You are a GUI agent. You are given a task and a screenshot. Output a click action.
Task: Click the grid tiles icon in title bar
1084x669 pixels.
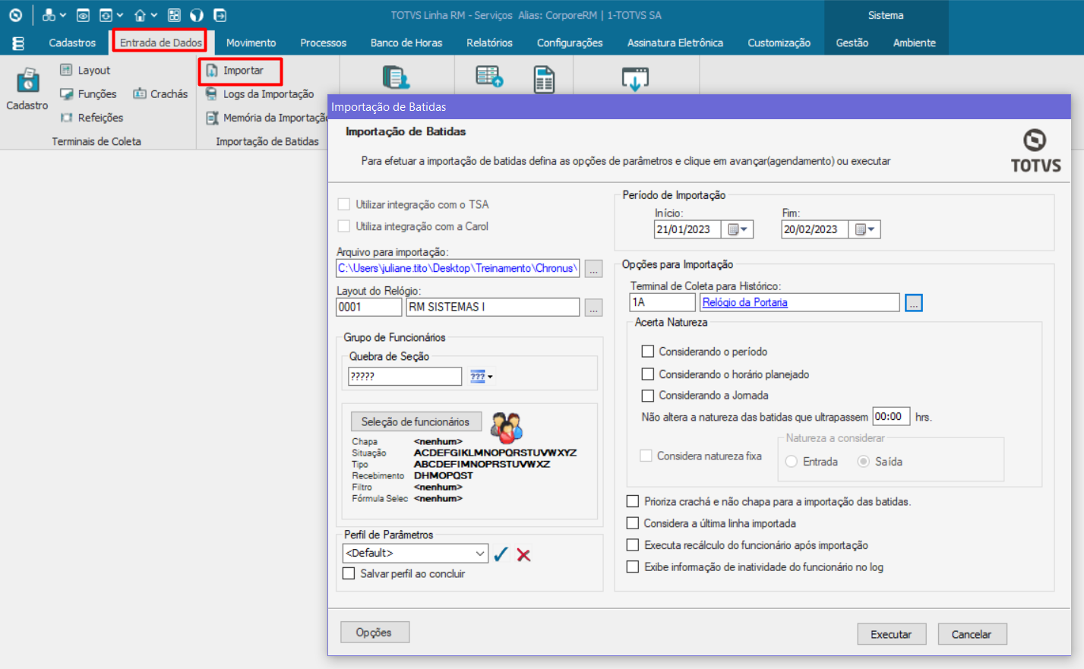(175, 15)
